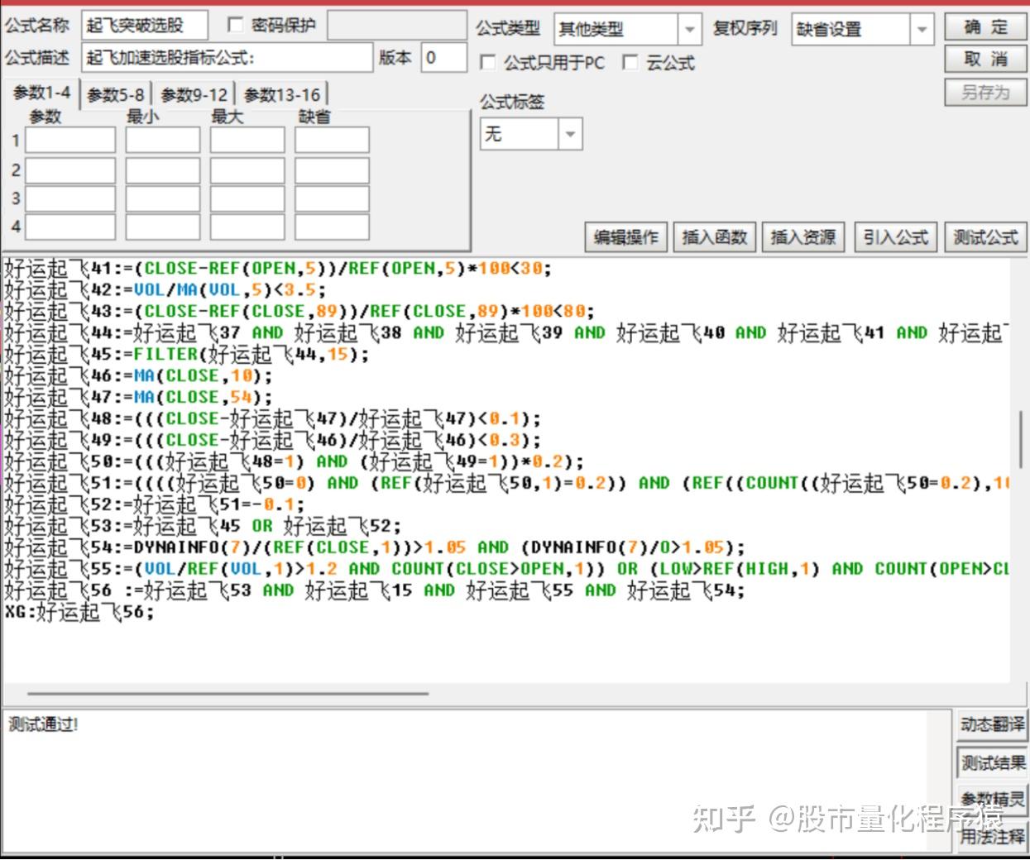Click the line 好运起飞54 DYNAINFO(7)

pyautogui.click(x=375, y=547)
